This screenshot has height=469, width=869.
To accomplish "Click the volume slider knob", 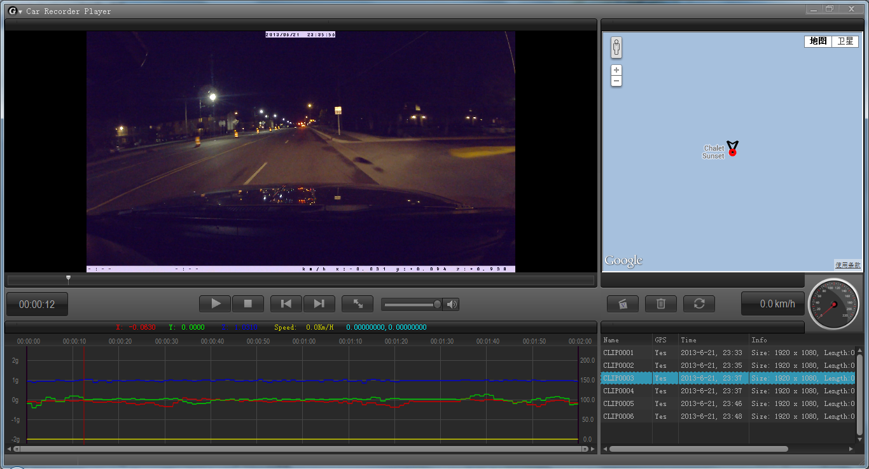I will [x=437, y=304].
